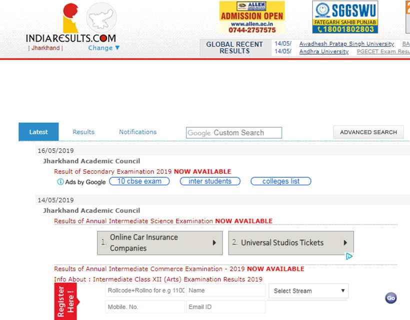Open Annual Intermediate Commerce Examination 2019 link
Screen dimensions: 410x320
179,269
